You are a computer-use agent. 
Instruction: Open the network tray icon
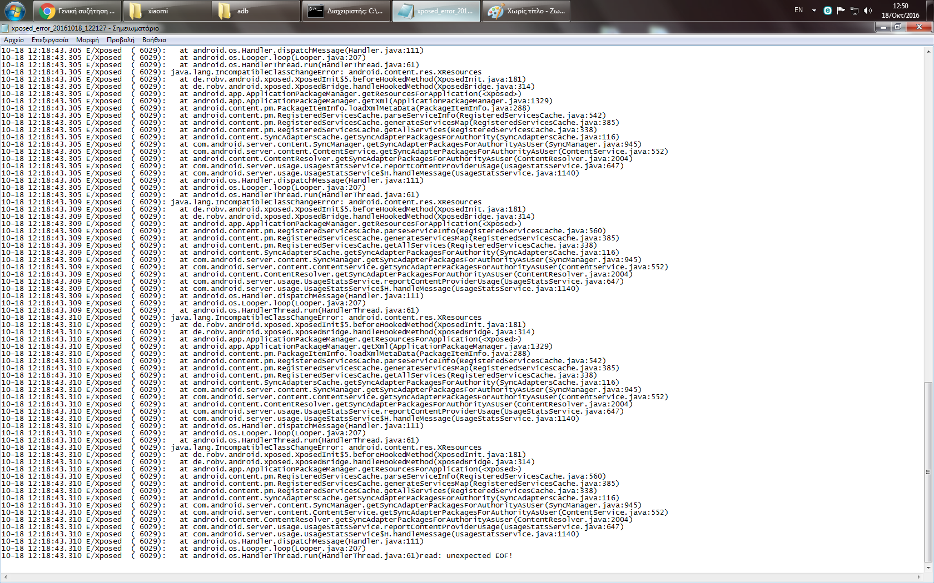coord(854,11)
